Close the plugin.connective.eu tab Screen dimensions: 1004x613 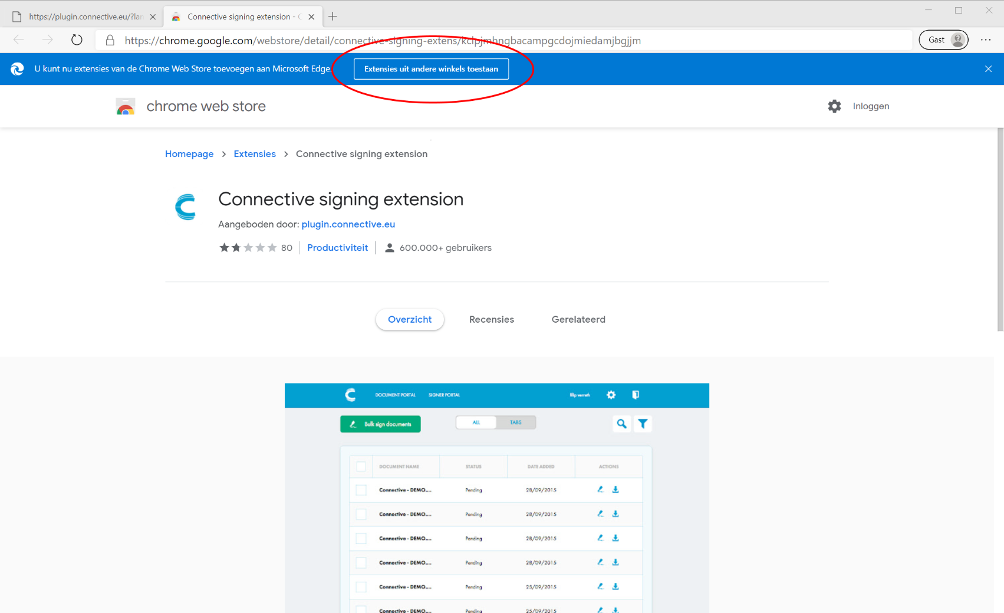tap(153, 17)
